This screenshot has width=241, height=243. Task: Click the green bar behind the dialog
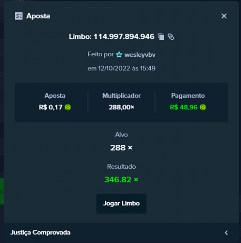(2, 191)
